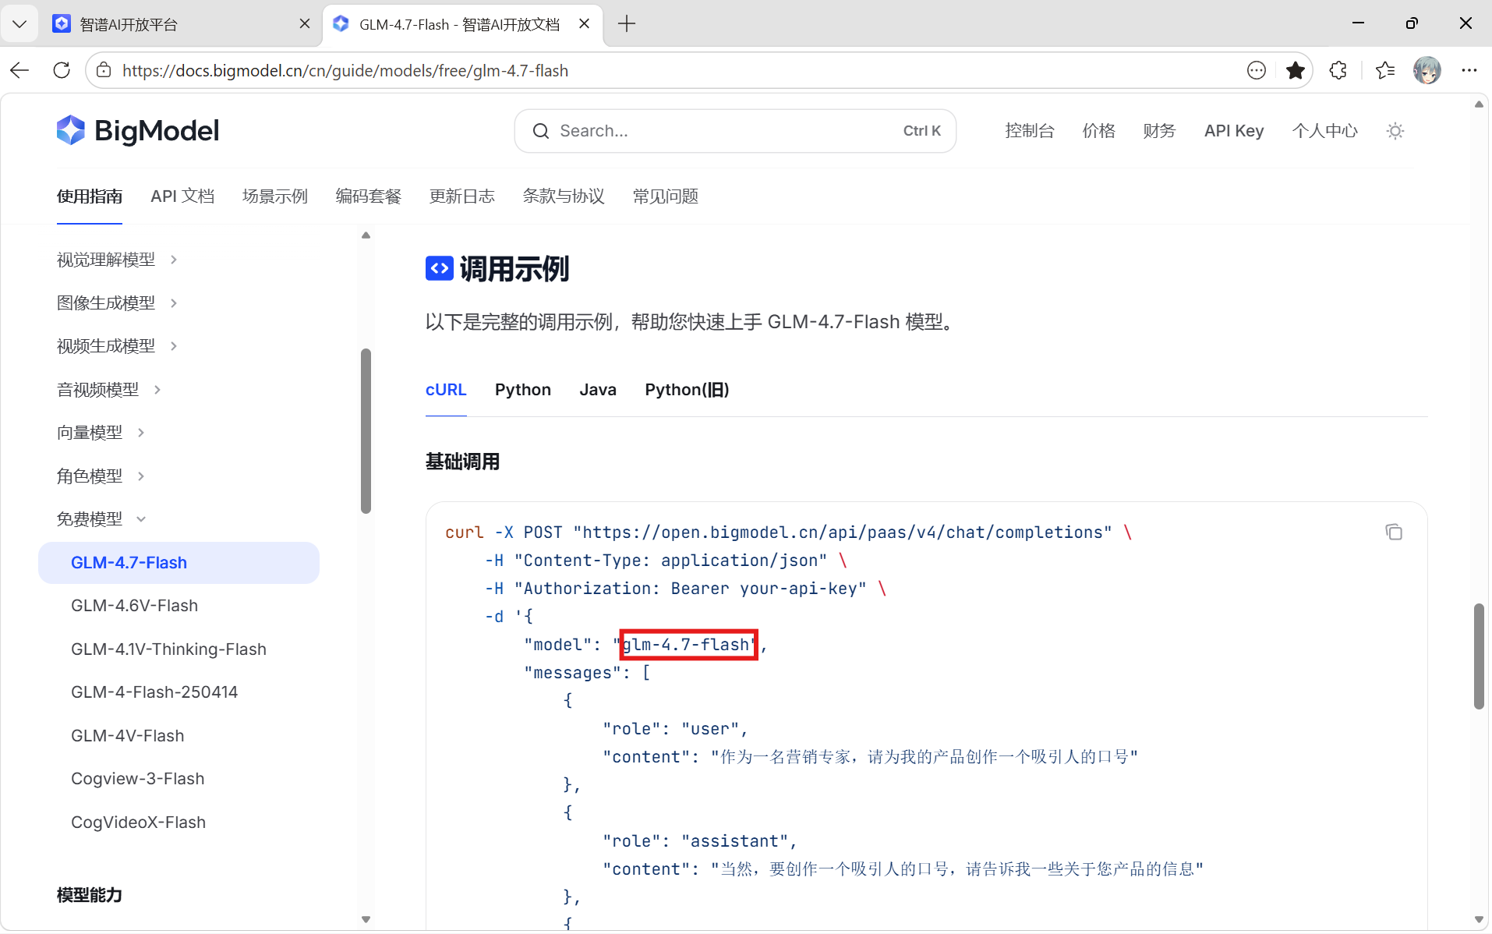Click the "glm-4.7-flash" model value

tap(689, 645)
